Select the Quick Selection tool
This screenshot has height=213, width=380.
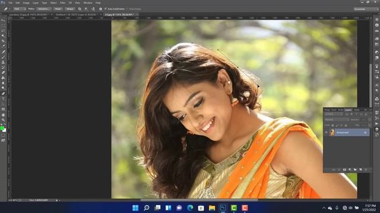tap(3, 35)
